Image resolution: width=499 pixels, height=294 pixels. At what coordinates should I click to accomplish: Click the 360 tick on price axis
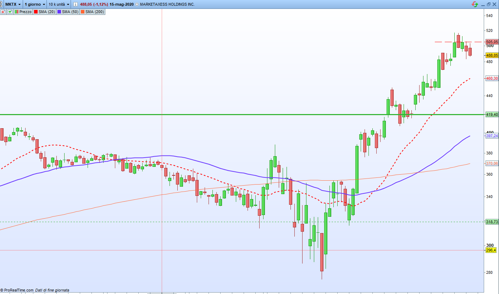point(490,175)
